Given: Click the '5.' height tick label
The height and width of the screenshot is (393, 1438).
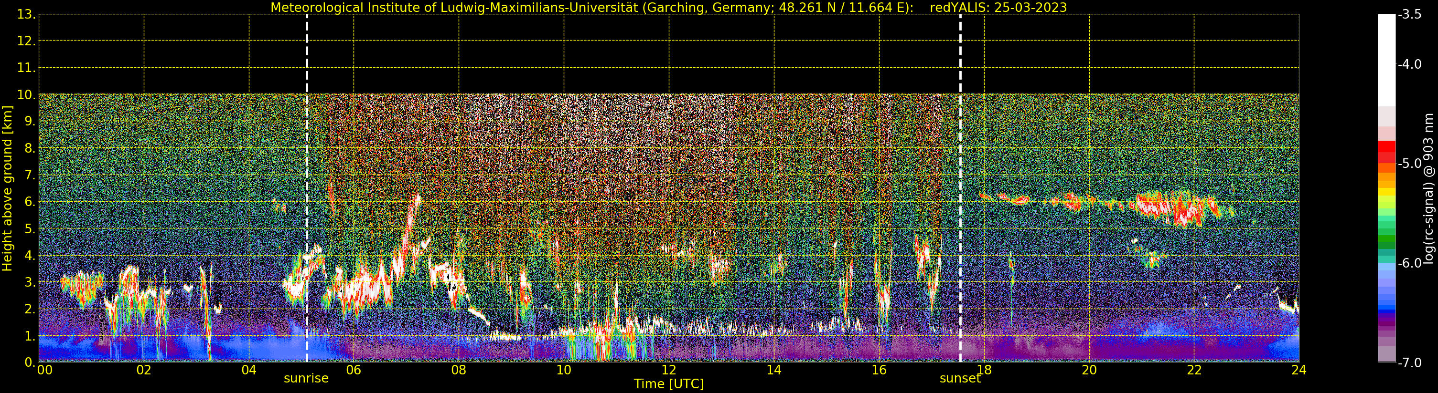Looking at the screenshot, I should pos(30,228).
